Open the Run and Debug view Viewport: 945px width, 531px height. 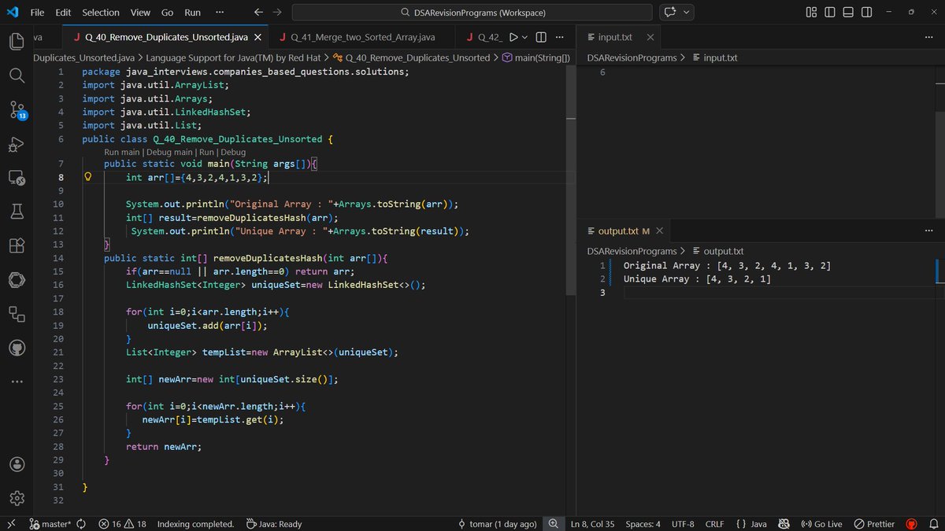click(x=17, y=144)
